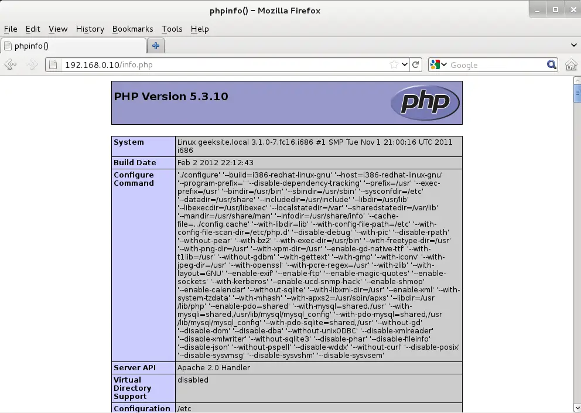
Task: Reload the current page
Action: 416,64
